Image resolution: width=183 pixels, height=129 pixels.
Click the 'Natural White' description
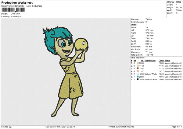tap(151, 74)
